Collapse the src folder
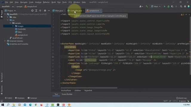This screenshot has width=191, height=107. (x=8, y=20)
